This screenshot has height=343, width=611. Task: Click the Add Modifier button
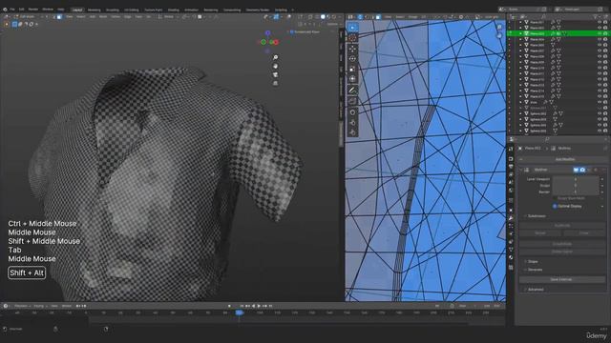click(562, 159)
